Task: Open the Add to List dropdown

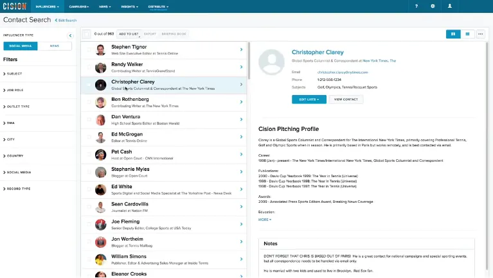Action: (x=129, y=34)
